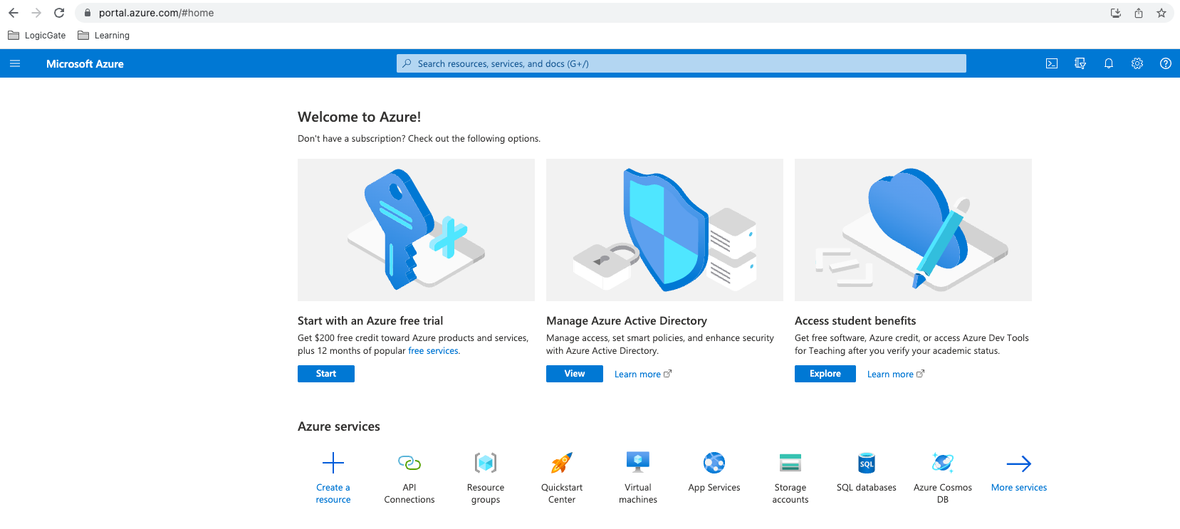Open the free services link
The height and width of the screenshot is (529, 1180).
coord(434,351)
